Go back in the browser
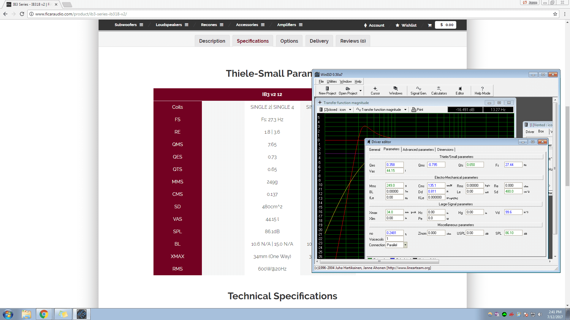Image resolution: width=570 pixels, height=320 pixels. point(5,14)
